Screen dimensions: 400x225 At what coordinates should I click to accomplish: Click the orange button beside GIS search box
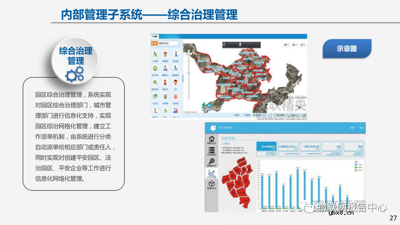tap(154, 43)
